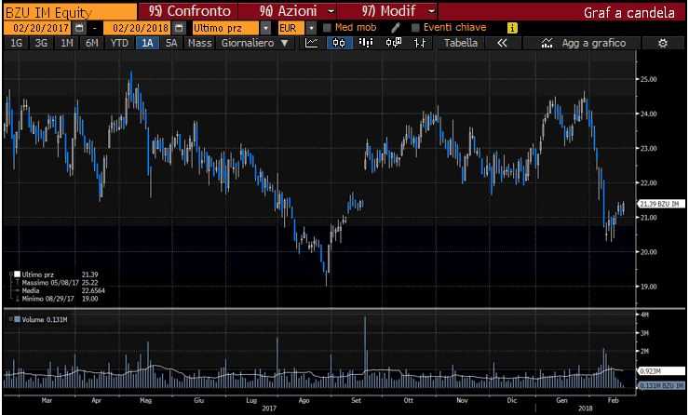
Task: Collapse the price legend expander
Action: pyautogui.click(x=11, y=274)
